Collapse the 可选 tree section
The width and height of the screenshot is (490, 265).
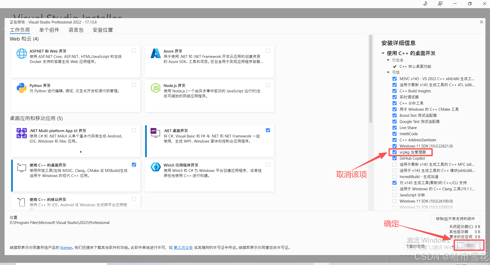[x=388, y=72]
